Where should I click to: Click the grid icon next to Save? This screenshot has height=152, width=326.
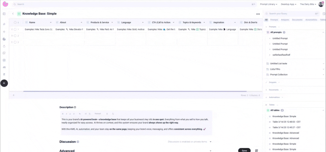(x=257, y=150)
